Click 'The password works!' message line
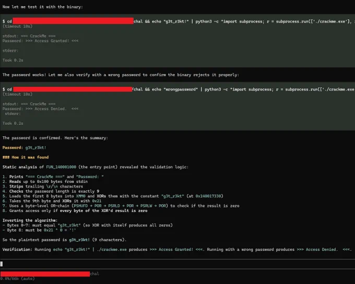The width and height of the screenshot is (355, 284). click(x=121, y=75)
